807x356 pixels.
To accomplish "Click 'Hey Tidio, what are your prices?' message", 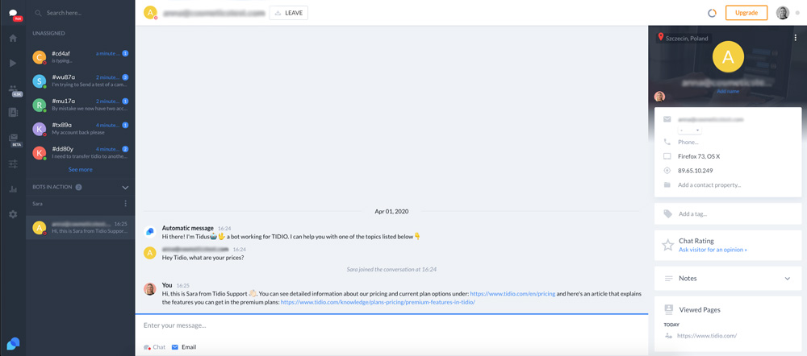I will tap(203, 258).
